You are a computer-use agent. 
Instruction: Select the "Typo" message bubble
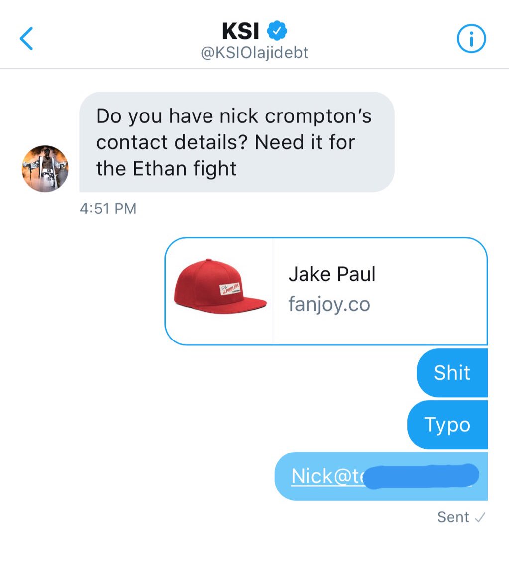click(448, 425)
